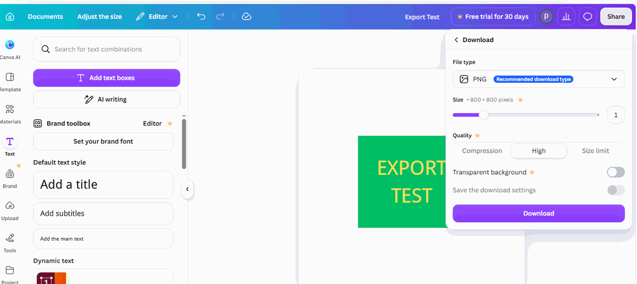Open the Editor mode dropdown
The height and width of the screenshot is (284, 637).
[x=157, y=16]
